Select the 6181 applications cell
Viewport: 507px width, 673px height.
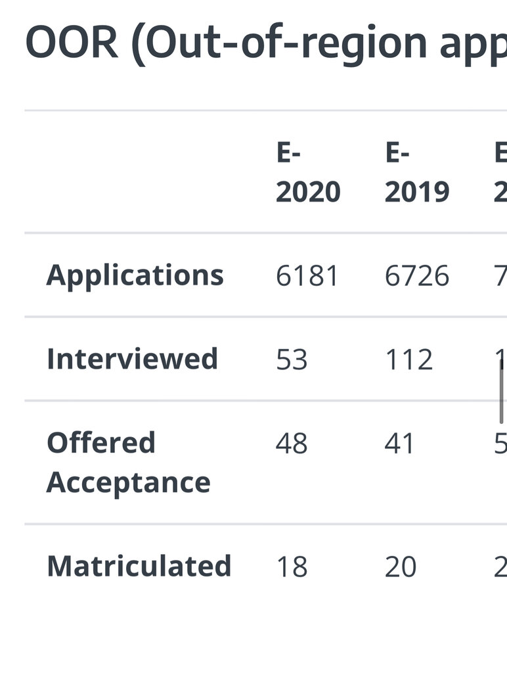(x=307, y=276)
